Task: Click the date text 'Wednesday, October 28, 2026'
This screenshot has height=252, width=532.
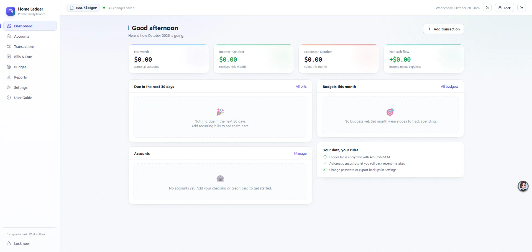Action: coord(457,8)
